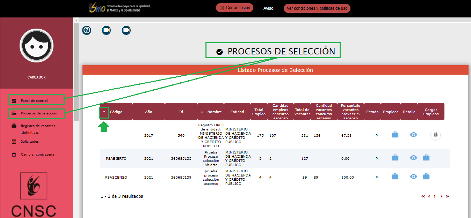Click the help question mark icon
Viewport: 471px width, 218px height.
point(87,30)
